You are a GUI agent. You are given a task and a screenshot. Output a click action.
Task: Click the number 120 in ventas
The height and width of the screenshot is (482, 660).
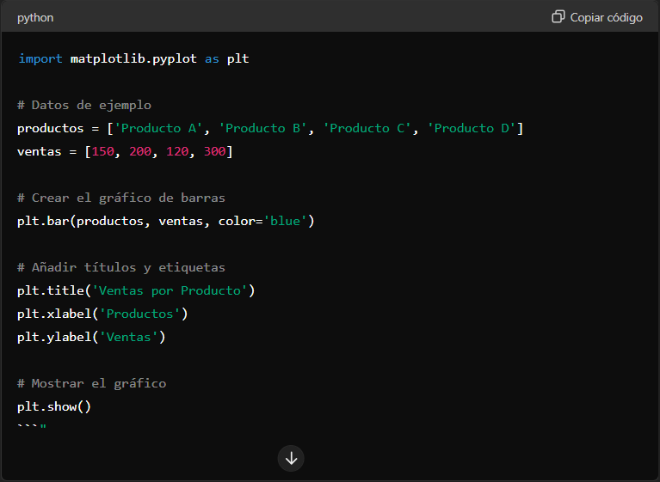point(177,151)
